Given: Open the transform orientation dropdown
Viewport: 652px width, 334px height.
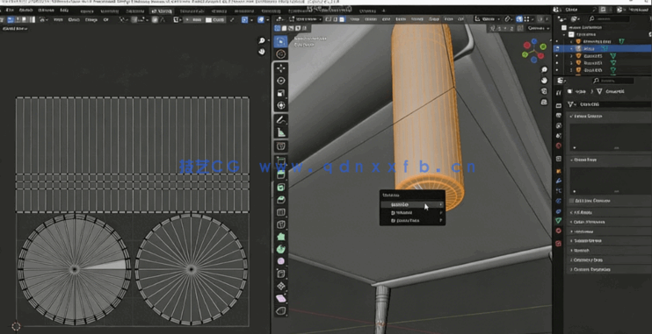Looking at the screenshot, I should 489,19.
